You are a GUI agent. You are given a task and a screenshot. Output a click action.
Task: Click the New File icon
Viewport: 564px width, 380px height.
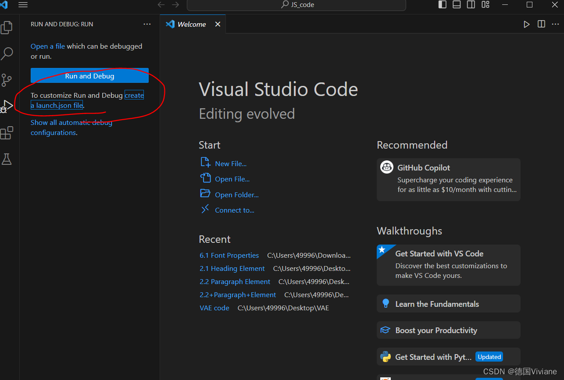click(205, 163)
